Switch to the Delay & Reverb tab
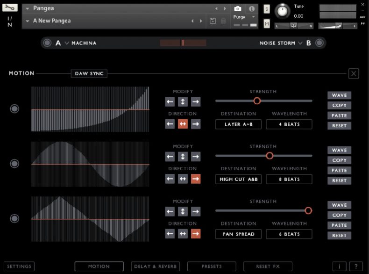 click(x=156, y=267)
